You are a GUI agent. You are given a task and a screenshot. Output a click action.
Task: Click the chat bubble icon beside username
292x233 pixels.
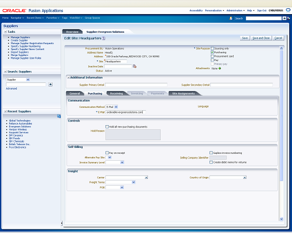(288, 10)
